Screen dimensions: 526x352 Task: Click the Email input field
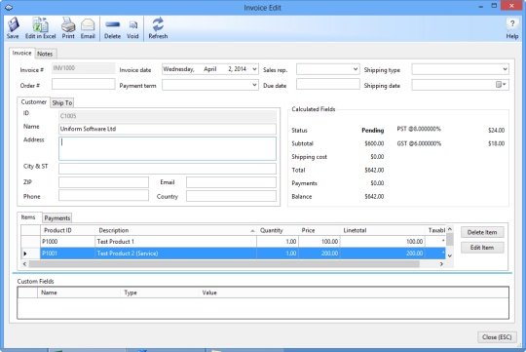231,182
